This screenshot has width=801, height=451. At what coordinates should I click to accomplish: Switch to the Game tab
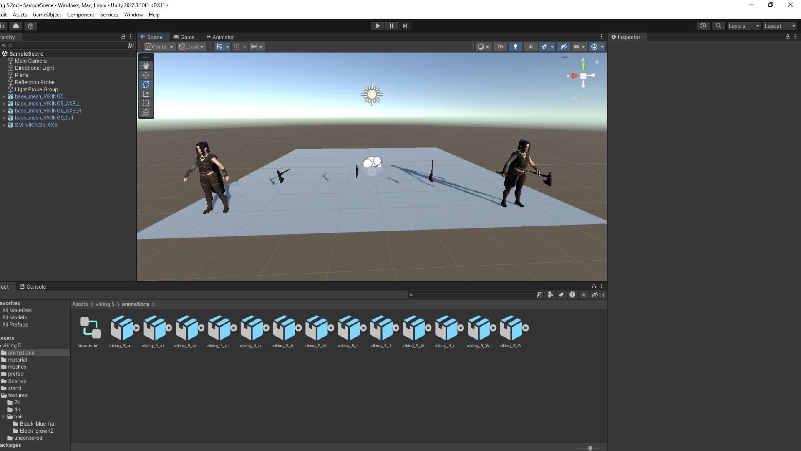[x=184, y=37]
